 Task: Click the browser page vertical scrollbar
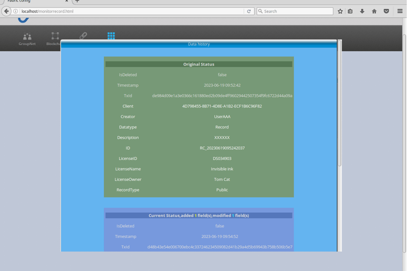(405, 143)
